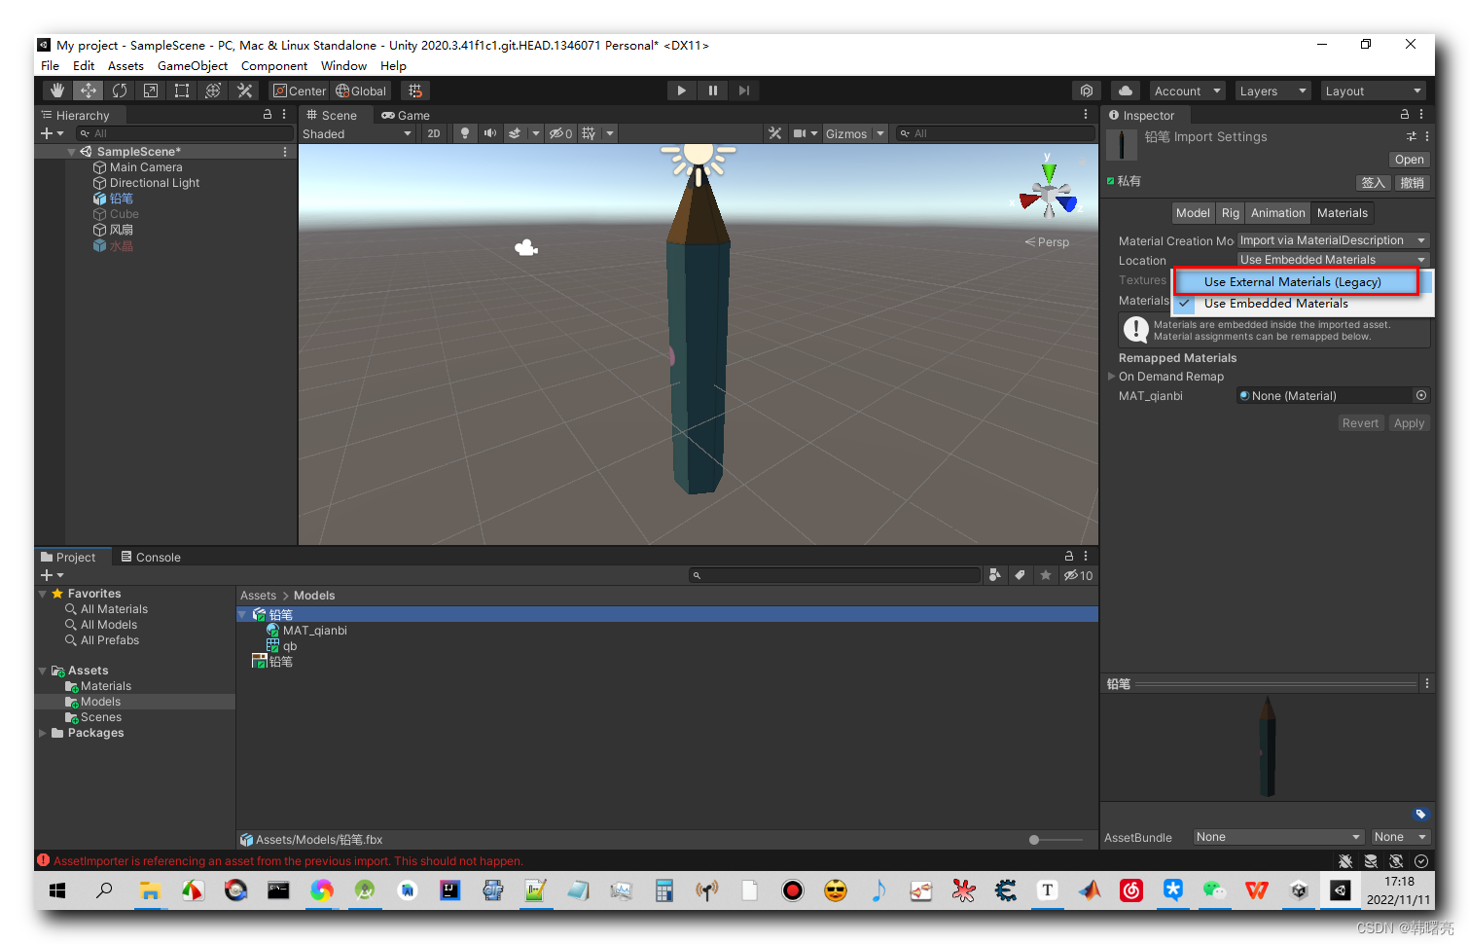
Task: Select the Hand tool for panning
Action: (56, 90)
